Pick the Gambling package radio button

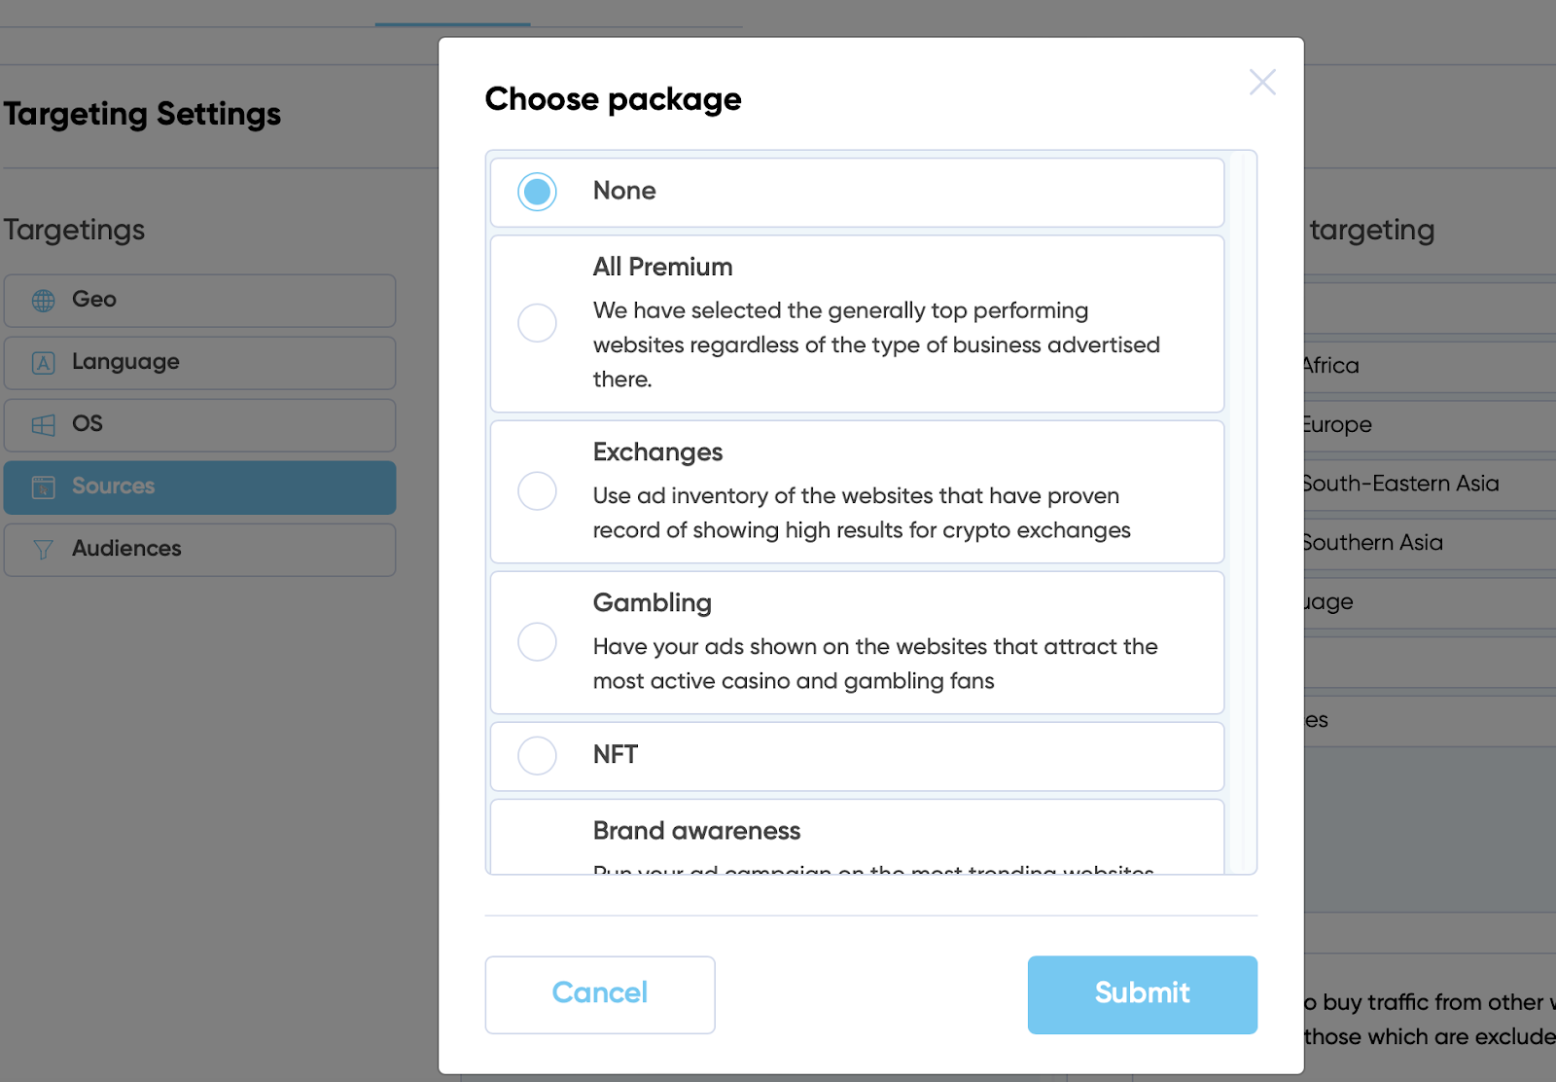(x=537, y=642)
